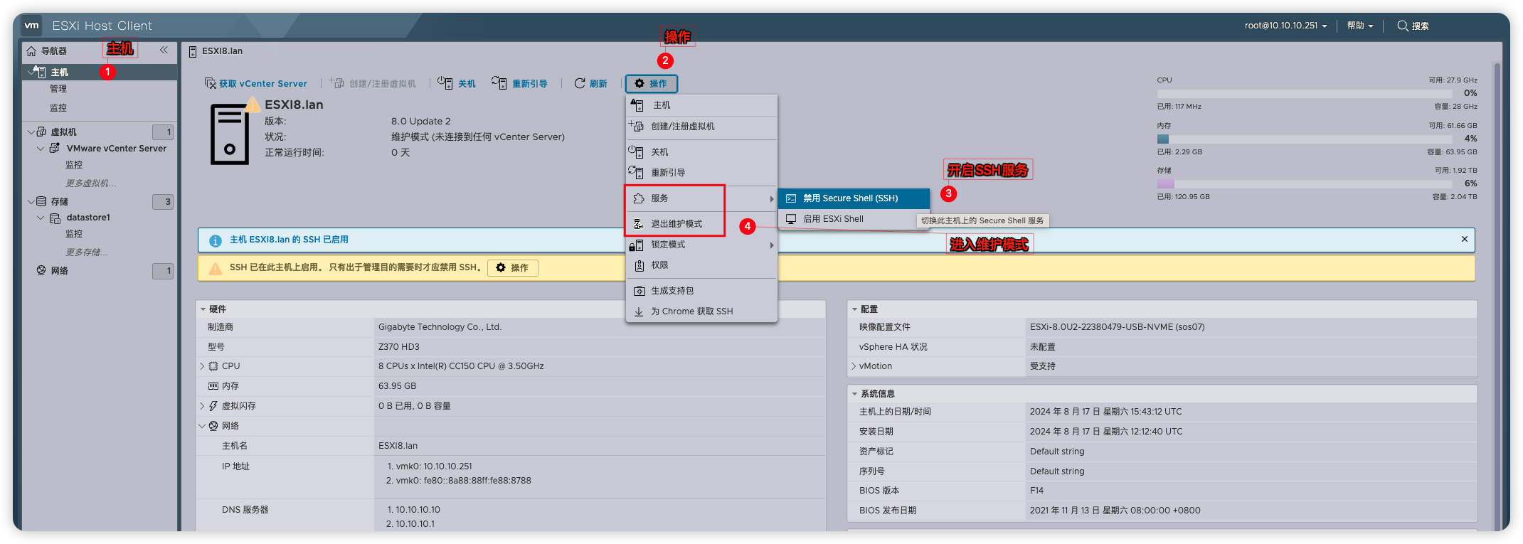Close the SSH enabled info banner
Image resolution: width=1523 pixels, height=544 pixels.
coord(1465,239)
